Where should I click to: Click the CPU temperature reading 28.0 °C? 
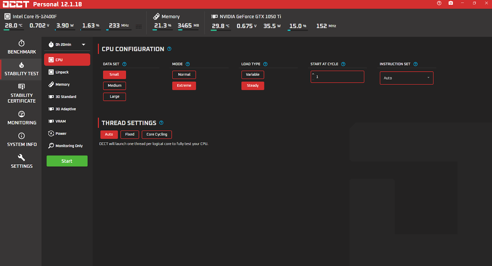coord(14,25)
